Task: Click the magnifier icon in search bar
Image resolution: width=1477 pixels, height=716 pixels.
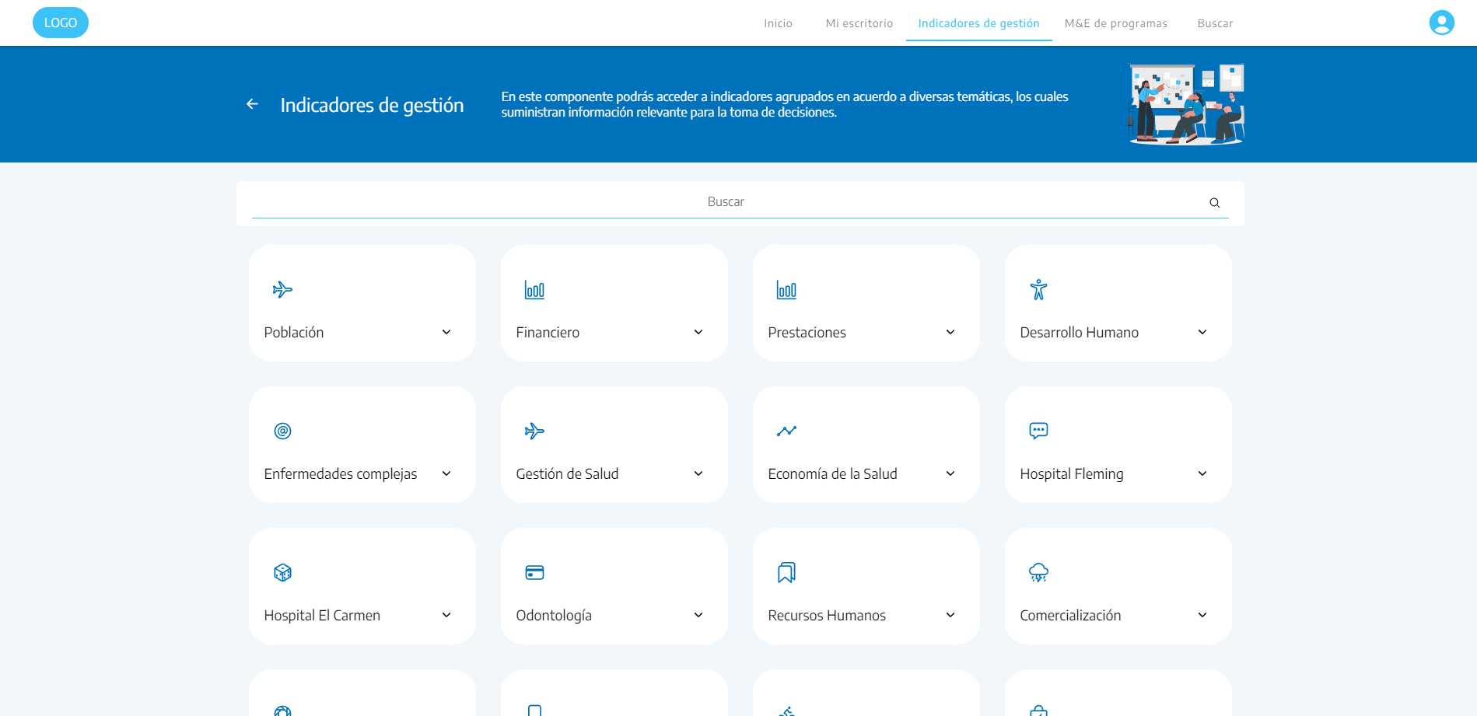Action: (x=1214, y=203)
